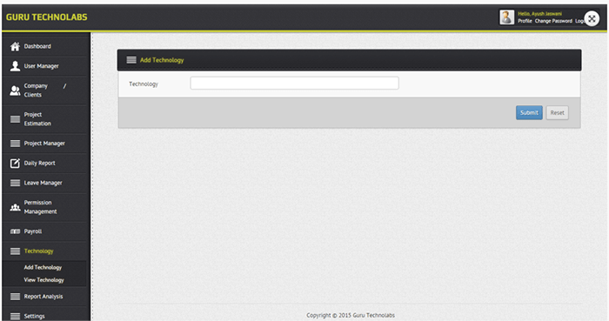Click the fullscreen expand icon at top right

pos(592,18)
